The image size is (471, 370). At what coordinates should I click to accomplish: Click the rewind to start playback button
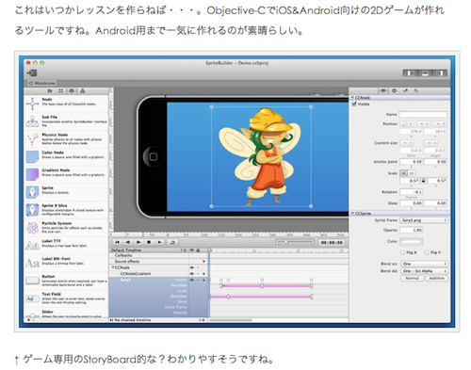click(x=118, y=242)
